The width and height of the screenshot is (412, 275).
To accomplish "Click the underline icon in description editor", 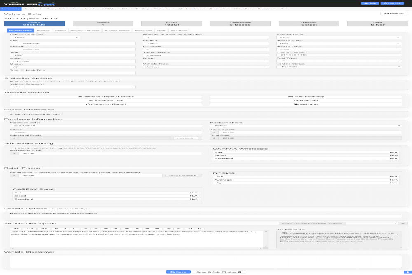I will (74, 228).
